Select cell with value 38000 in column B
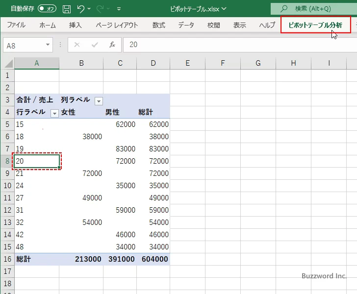The width and height of the screenshot is (357, 294). [81, 137]
